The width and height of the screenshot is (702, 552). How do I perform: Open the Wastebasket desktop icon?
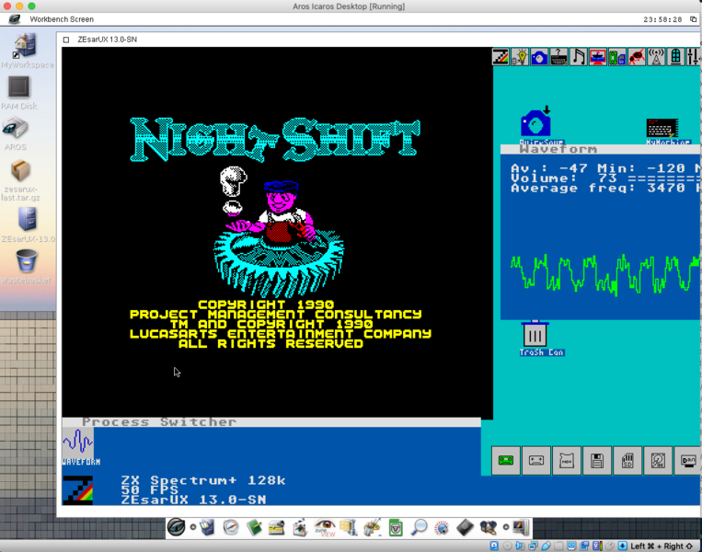26,267
